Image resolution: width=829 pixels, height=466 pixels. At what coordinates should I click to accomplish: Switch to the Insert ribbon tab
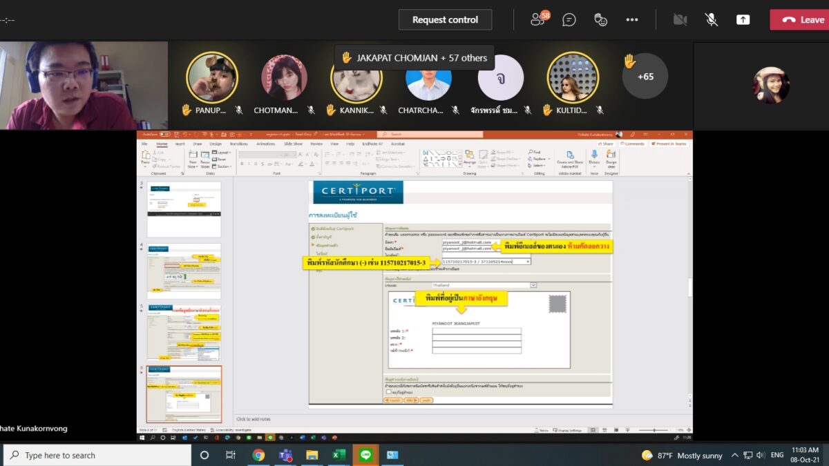pos(180,144)
